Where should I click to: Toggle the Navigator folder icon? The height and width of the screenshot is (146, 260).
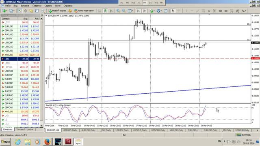point(31,11)
